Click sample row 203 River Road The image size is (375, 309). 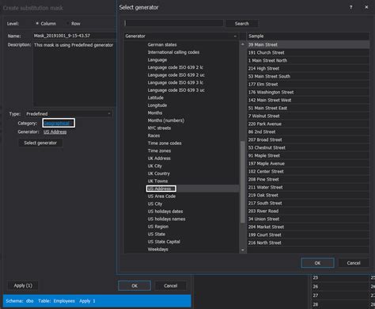coord(308,211)
